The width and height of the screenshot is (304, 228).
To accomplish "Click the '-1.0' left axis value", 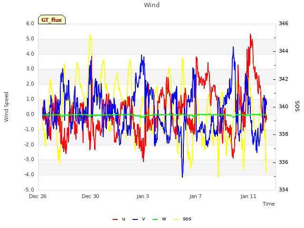I will point(29,129).
